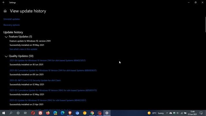Image resolution: width=206 pixels, height=116 pixels.
Task: Launch the blue Chromium icon on taskbar
Action: click(77, 113)
